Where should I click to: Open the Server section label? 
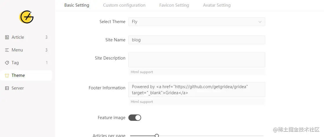point(18,88)
